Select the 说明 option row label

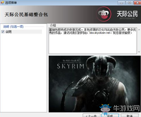(8, 32)
